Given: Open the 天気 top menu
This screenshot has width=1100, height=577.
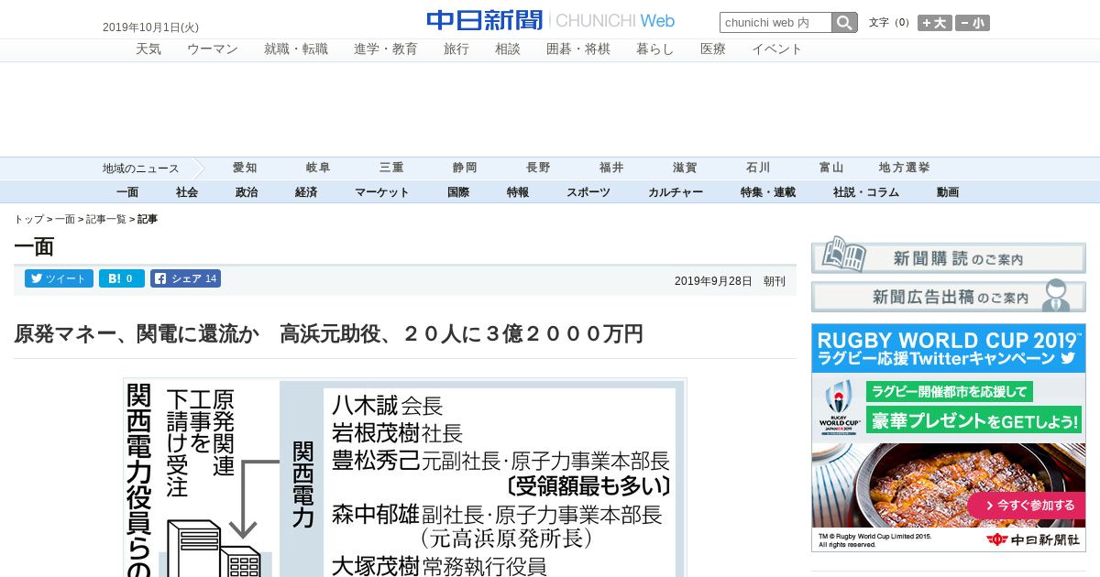Looking at the screenshot, I should click(x=148, y=49).
